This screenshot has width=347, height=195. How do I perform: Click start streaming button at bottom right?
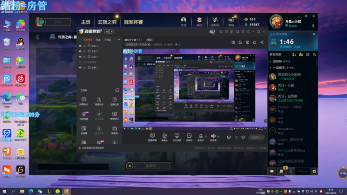256,137
